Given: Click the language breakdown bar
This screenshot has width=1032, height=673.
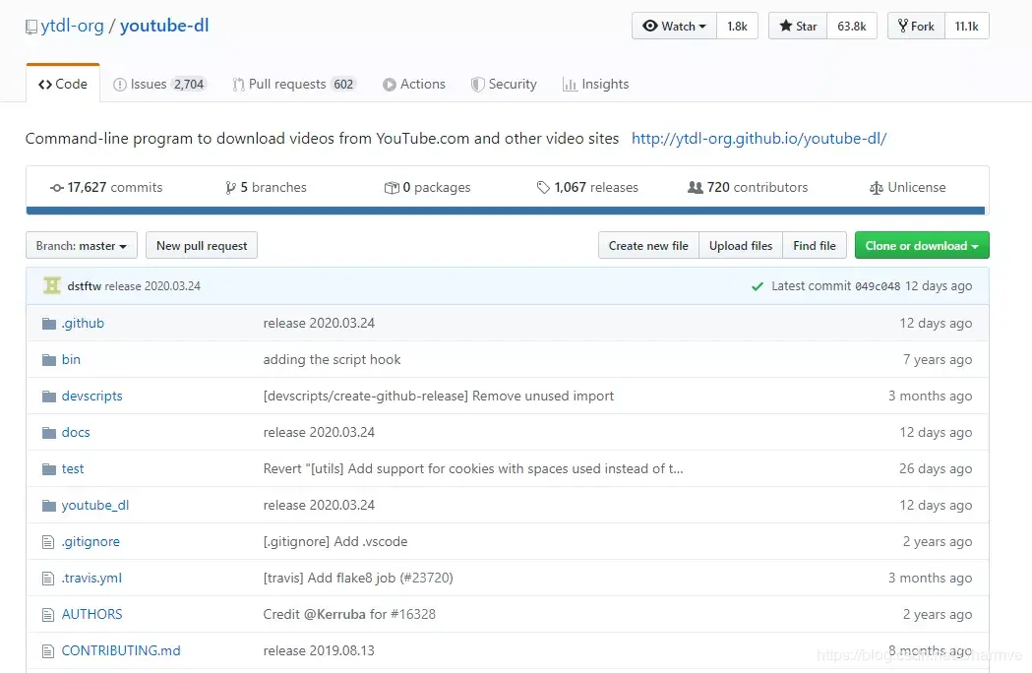Looking at the screenshot, I should [x=506, y=211].
